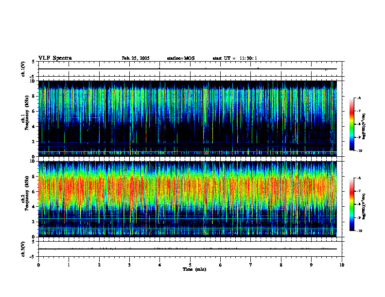Click the '3' tick on the Time axis
Viewport: 385px width, 297px height.
point(129,265)
